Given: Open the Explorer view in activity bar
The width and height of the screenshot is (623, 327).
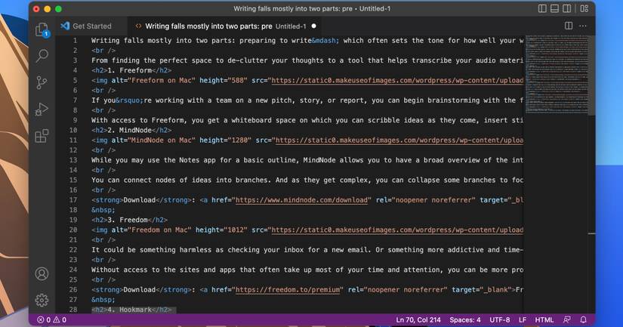Looking at the screenshot, I should pyautogui.click(x=42, y=29).
